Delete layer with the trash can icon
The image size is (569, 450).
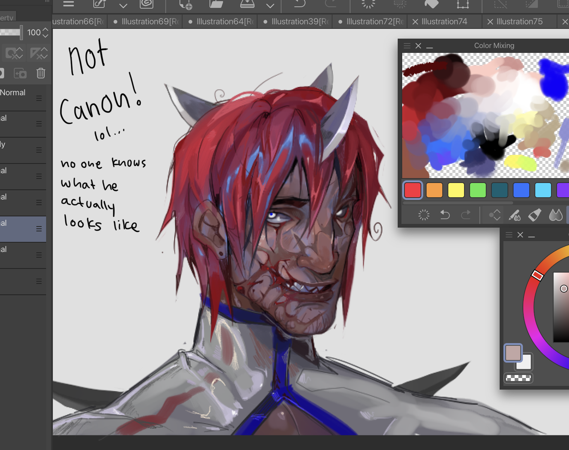(x=41, y=73)
